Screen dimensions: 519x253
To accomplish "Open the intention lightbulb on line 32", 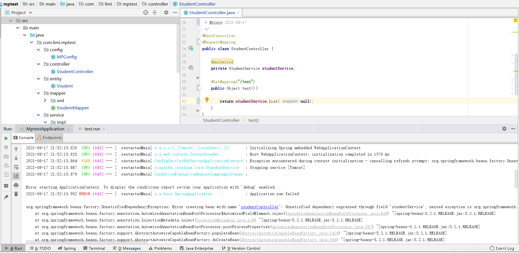I will [207, 99].
